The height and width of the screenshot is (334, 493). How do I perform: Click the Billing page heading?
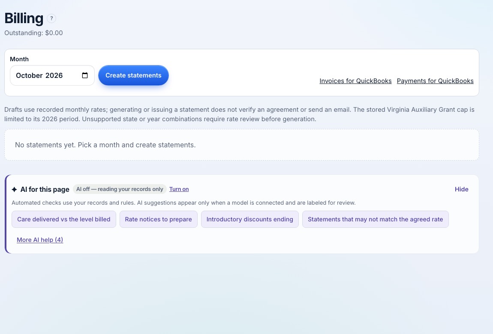click(24, 18)
